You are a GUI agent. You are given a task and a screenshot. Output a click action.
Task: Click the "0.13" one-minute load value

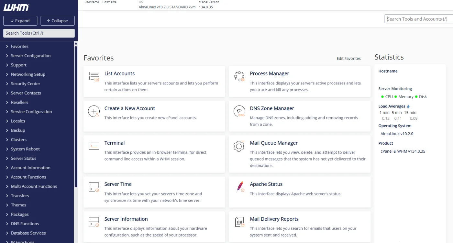point(386,118)
